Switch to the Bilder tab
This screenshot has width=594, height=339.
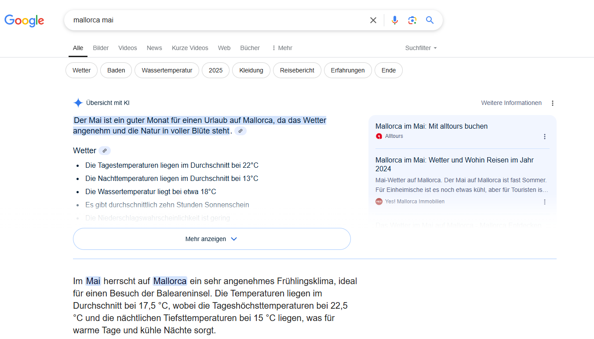tap(101, 48)
